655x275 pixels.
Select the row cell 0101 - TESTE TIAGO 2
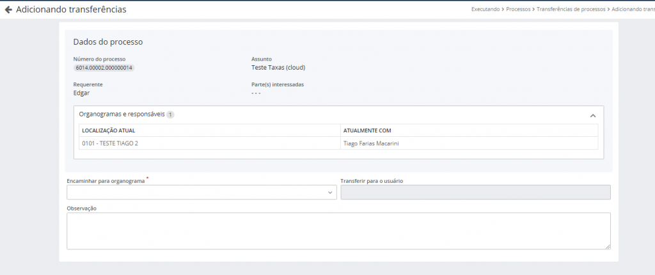tap(110, 143)
